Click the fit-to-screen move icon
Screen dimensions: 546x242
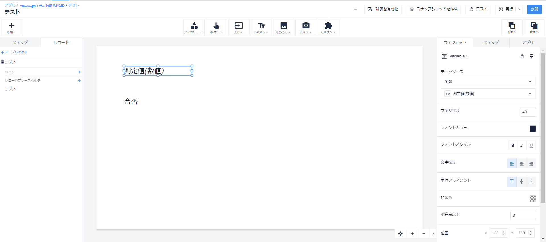400,234
